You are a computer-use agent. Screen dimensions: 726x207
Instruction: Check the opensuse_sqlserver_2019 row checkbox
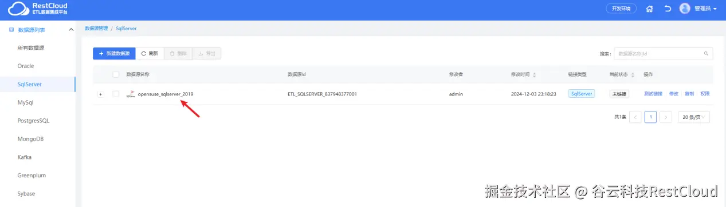pos(116,94)
